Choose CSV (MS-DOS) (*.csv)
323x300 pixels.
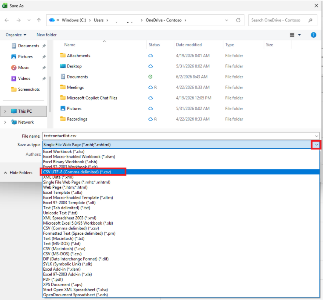181,254
